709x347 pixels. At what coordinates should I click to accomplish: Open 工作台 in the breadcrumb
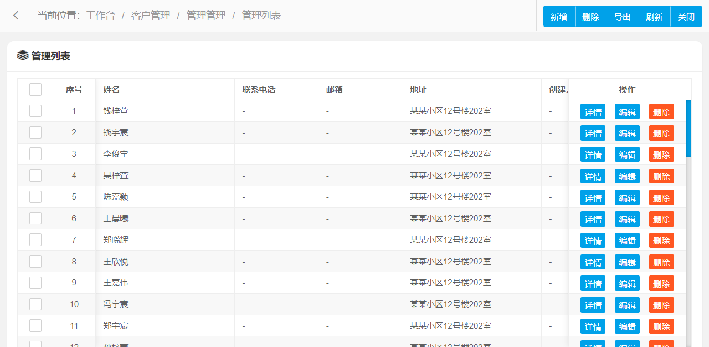100,16
